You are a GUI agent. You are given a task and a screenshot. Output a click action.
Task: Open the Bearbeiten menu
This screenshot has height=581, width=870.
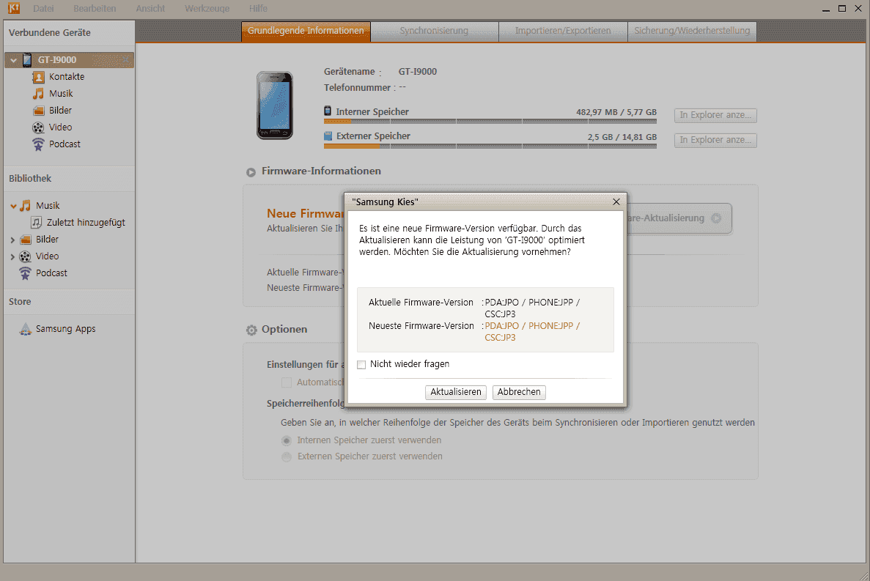coord(95,8)
